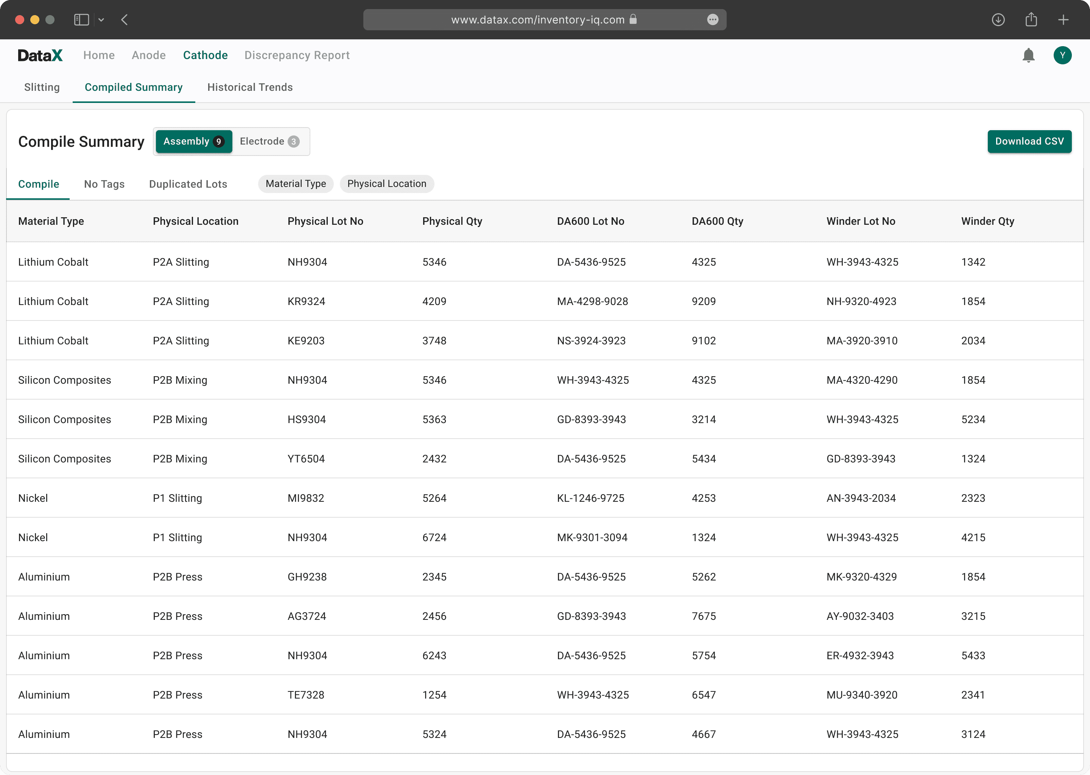Open the Historical Trends tab
Screen dimensions: 1090x775
pyautogui.click(x=249, y=87)
